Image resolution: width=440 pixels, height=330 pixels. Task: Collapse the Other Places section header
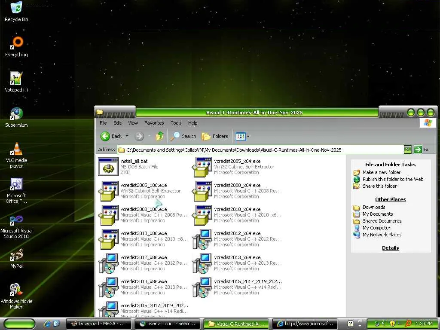pos(390,199)
